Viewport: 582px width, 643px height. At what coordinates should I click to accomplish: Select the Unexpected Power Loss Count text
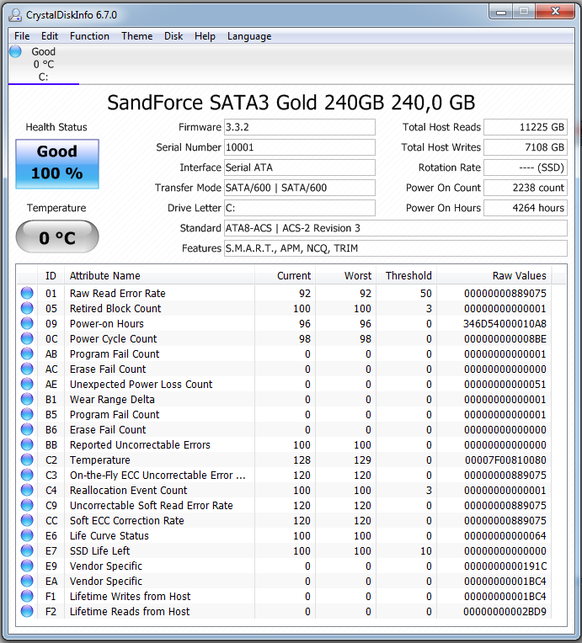pyautogui.click(x=141, y=385)
